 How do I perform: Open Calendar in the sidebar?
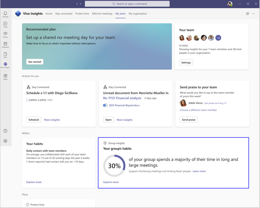coord(5,45)
